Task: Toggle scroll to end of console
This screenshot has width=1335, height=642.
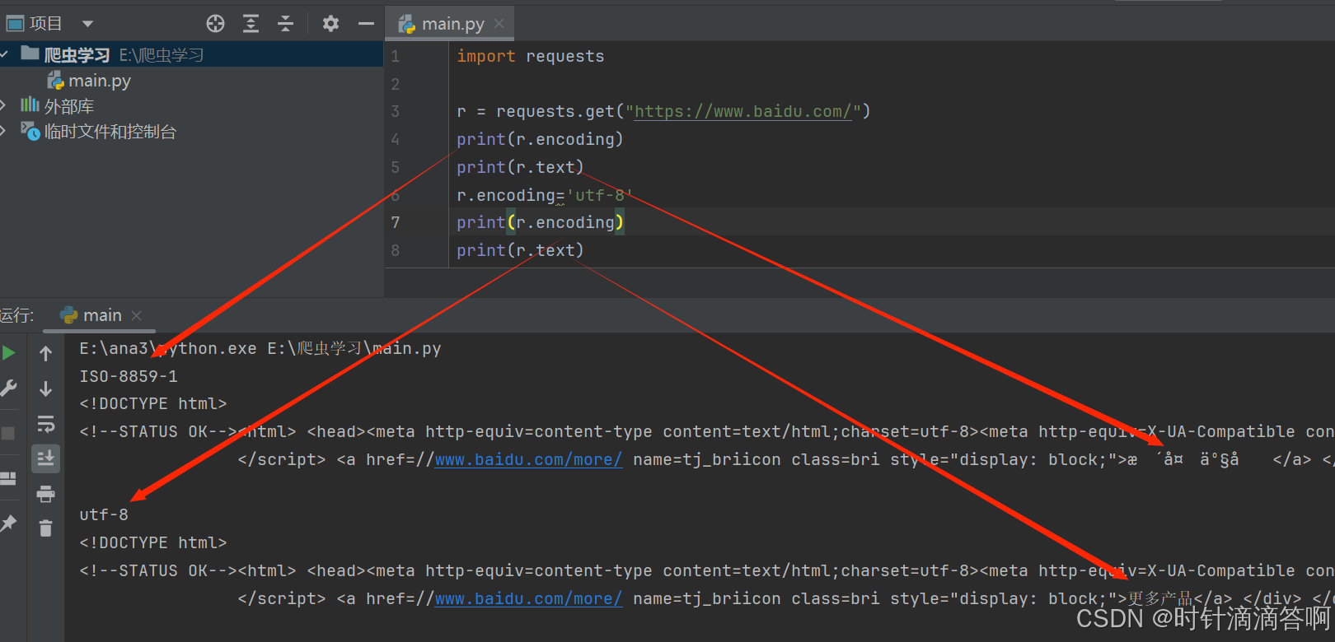Action: [45, 458]
